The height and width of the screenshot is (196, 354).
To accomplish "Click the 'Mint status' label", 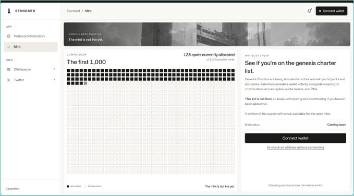I will pos(252,125).
